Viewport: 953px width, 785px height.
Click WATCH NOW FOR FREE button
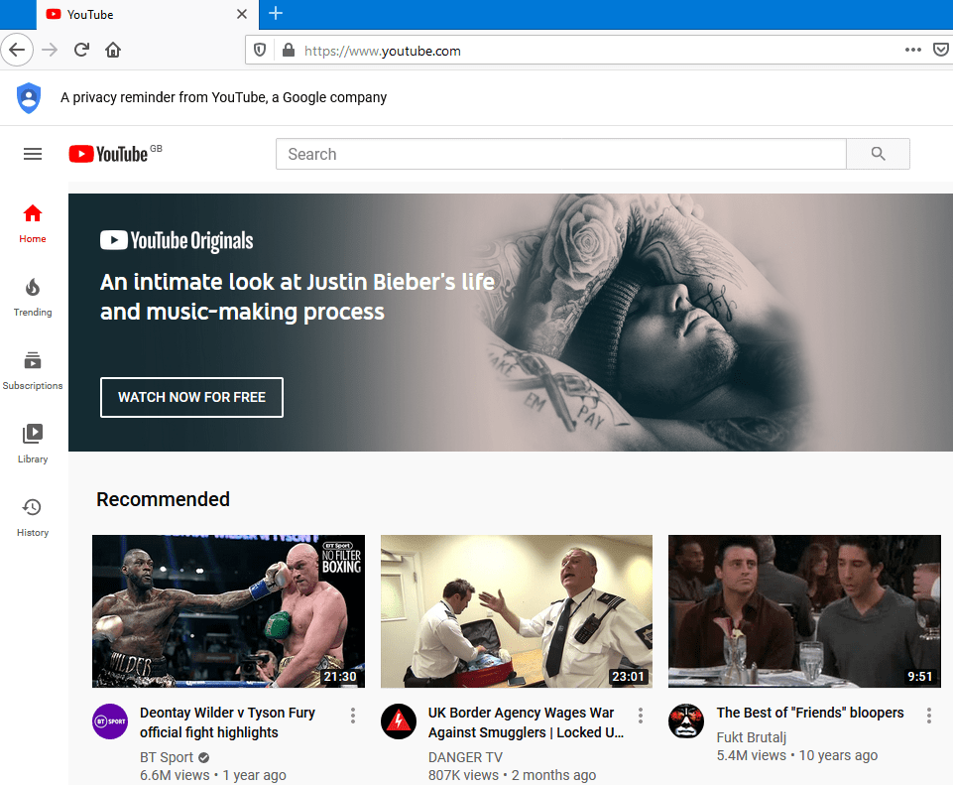[191, 397]
